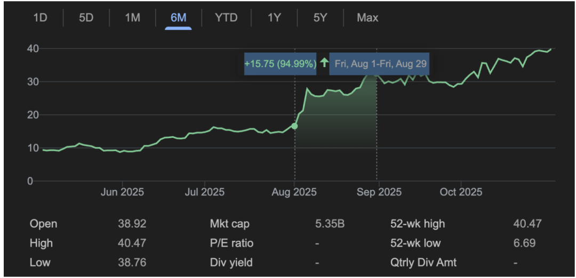Switch to the 5D range tab

coord(86,18)
